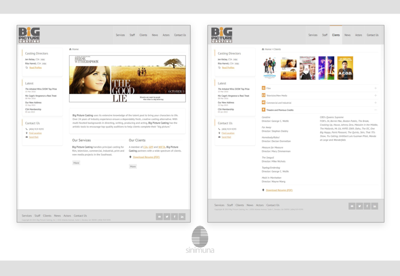Open 'Nic Cage's Vengeance a Real Treat' in left page

(x=41, y=96)
